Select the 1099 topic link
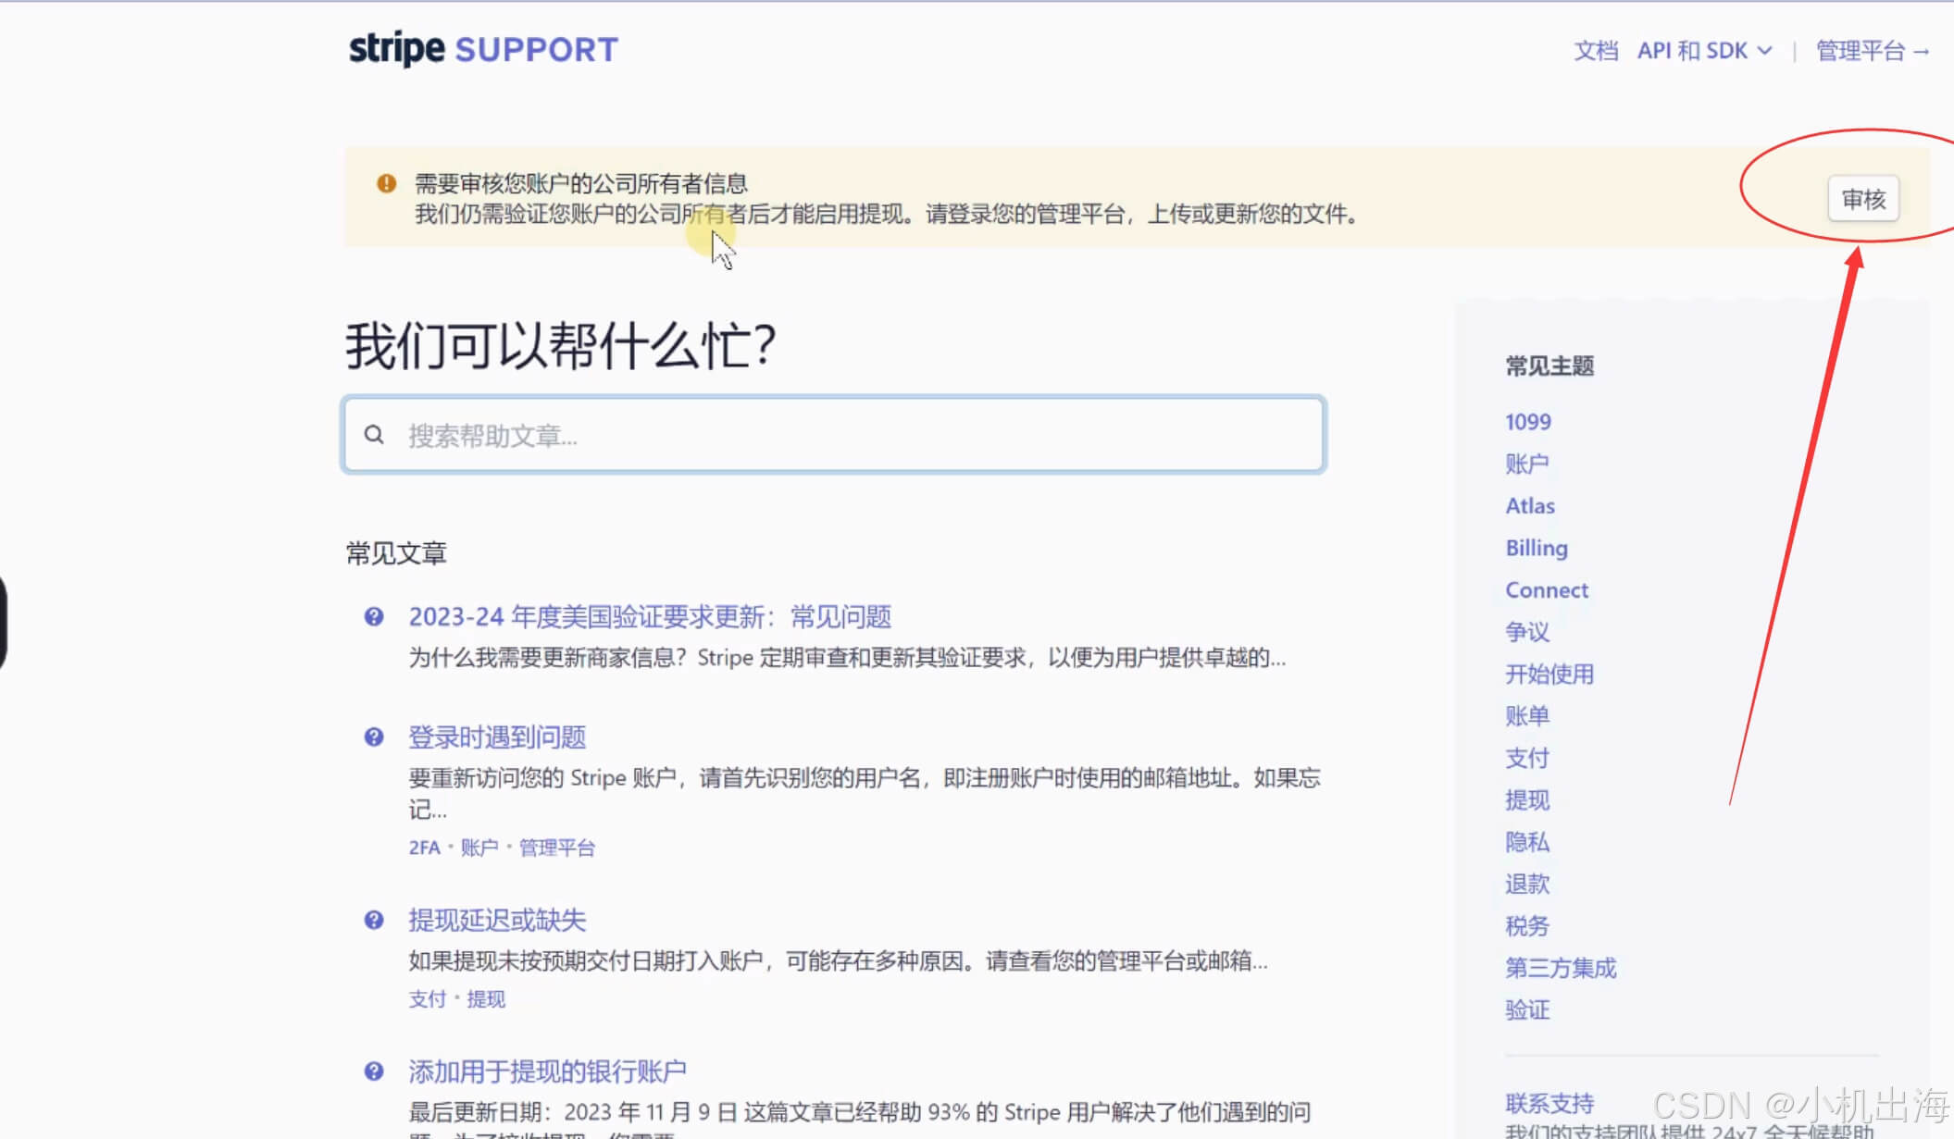1954x1139 pixels. tap(1527, 422)
